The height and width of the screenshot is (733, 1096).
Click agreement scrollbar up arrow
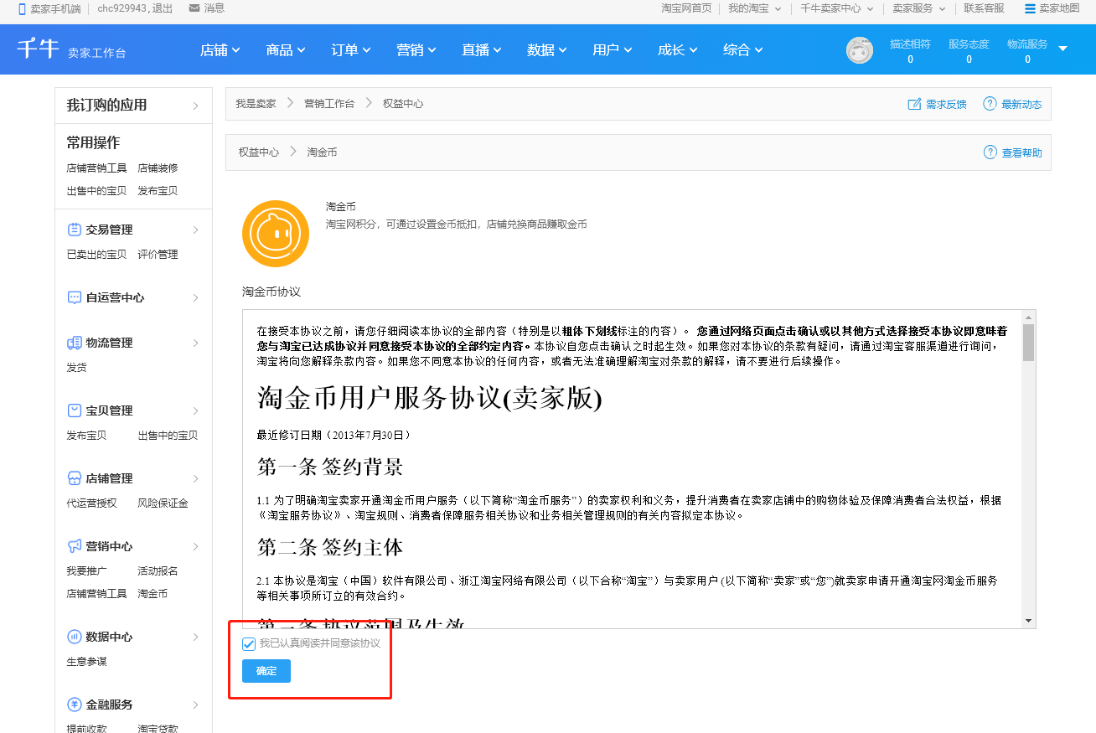(1029, 317)
